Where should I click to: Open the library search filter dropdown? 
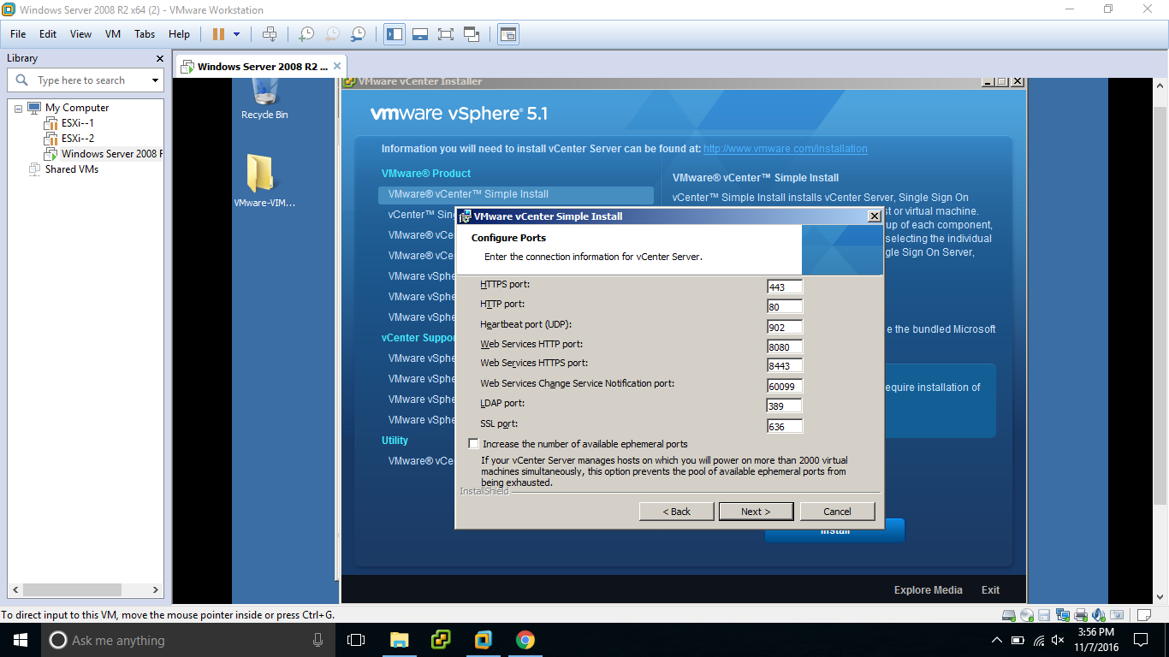(155, 80)
